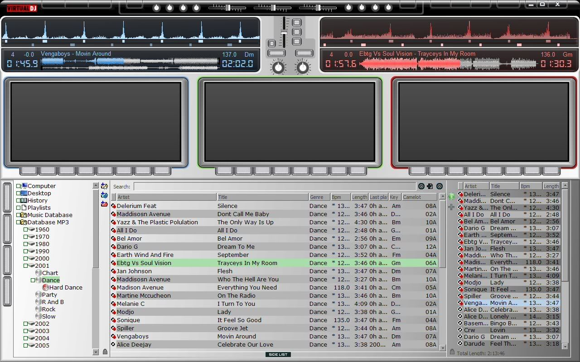The width and height of the screenshot is (580, 362).
Task: Click the lock icon next to Total Length
Action: 452,352
